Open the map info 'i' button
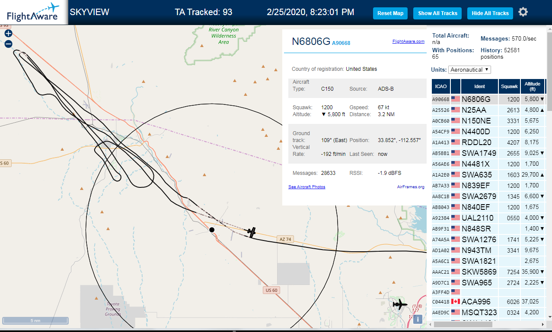This screenshot has height=332, width=552. [x=418, y=319]
